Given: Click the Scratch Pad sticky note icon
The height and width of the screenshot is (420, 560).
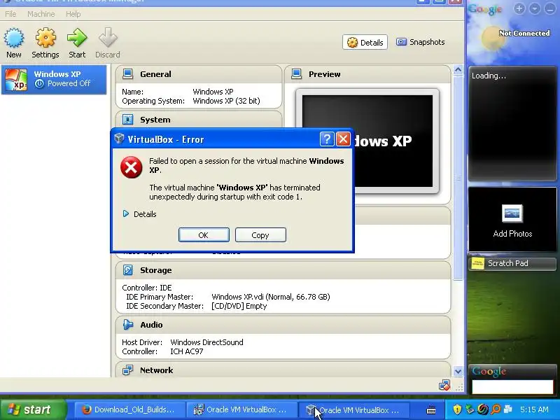Looking at the screenshot, I should (x=477, y=264).
